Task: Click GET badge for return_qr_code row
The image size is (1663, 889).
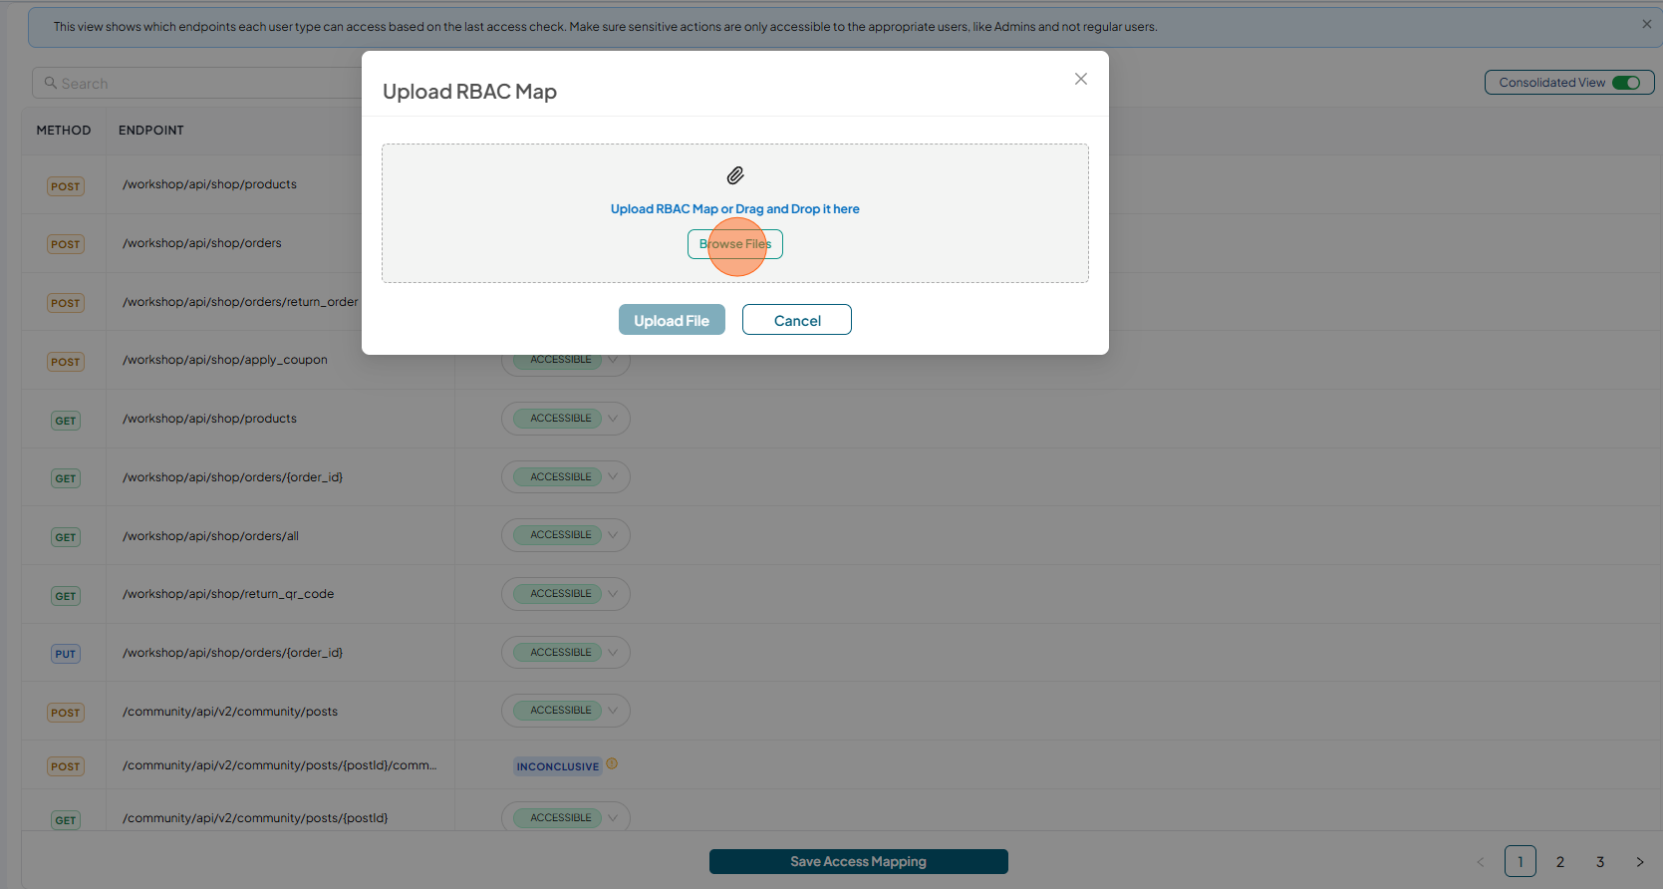Action: point(66,596)
